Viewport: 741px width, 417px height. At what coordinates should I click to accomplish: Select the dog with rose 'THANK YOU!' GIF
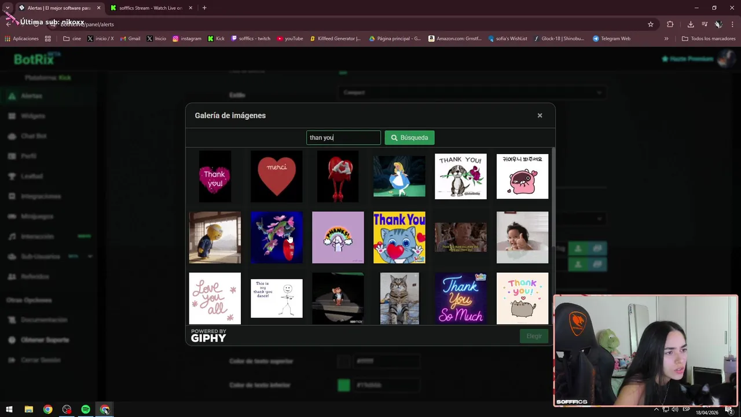pos(461,176)
